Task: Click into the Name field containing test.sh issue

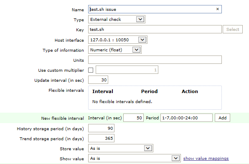Action: click(155, 9)
